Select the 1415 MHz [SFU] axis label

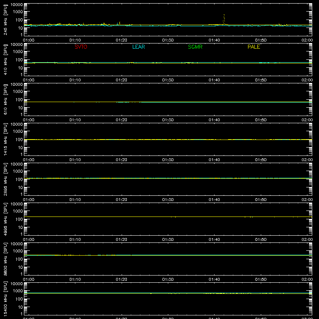(x=5, y=139)
